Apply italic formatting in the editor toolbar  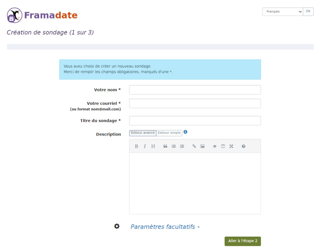145,146
